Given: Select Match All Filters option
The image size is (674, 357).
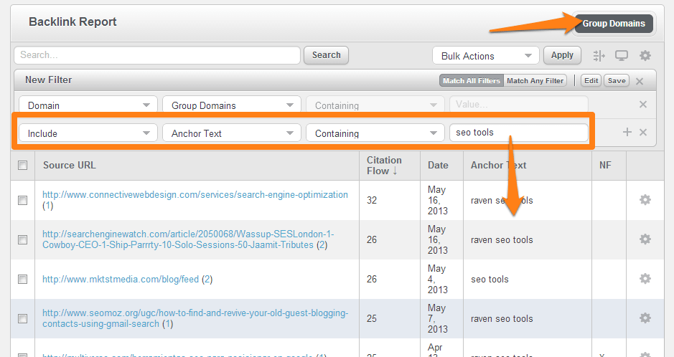Looking at the screenshot, I should (x=471, y=81).
